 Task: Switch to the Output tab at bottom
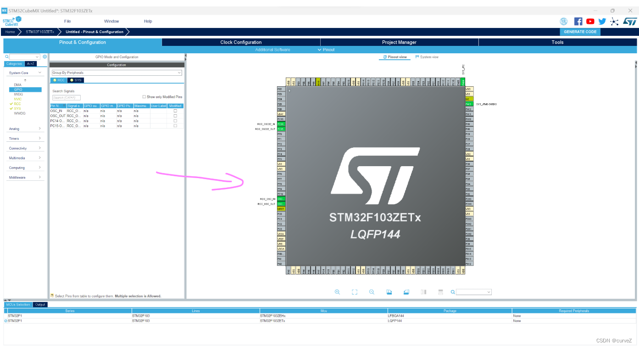[x=40, y=304]
